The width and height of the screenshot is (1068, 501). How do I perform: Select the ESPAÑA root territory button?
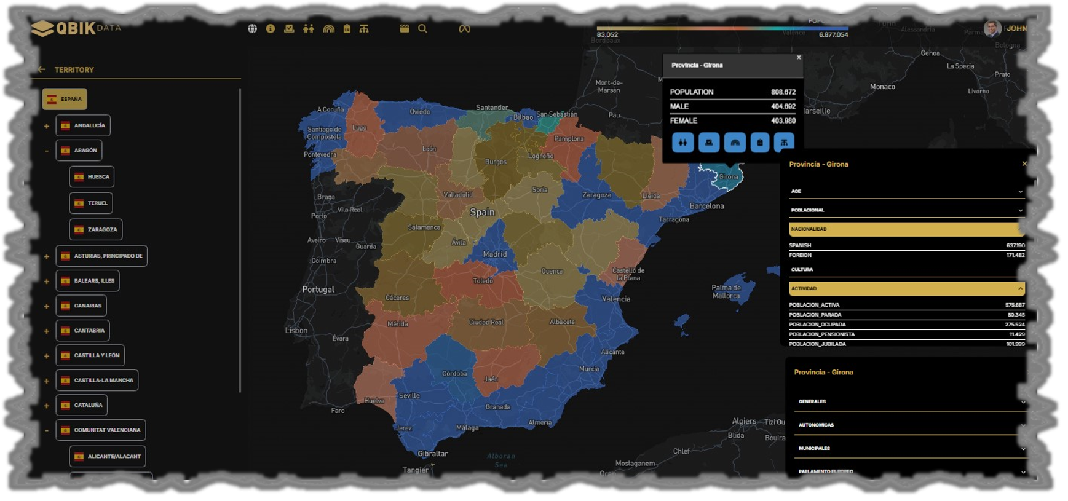65,99
